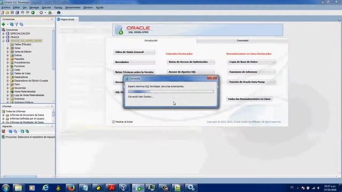Open the Herramientas menu
The width and height of the screenshot is (342, 192).
[x=73, y=7]
